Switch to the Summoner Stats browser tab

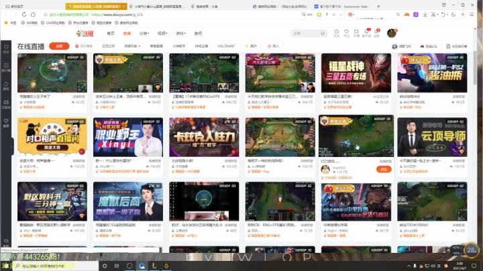pyautogui.click(x=341, y=6)
